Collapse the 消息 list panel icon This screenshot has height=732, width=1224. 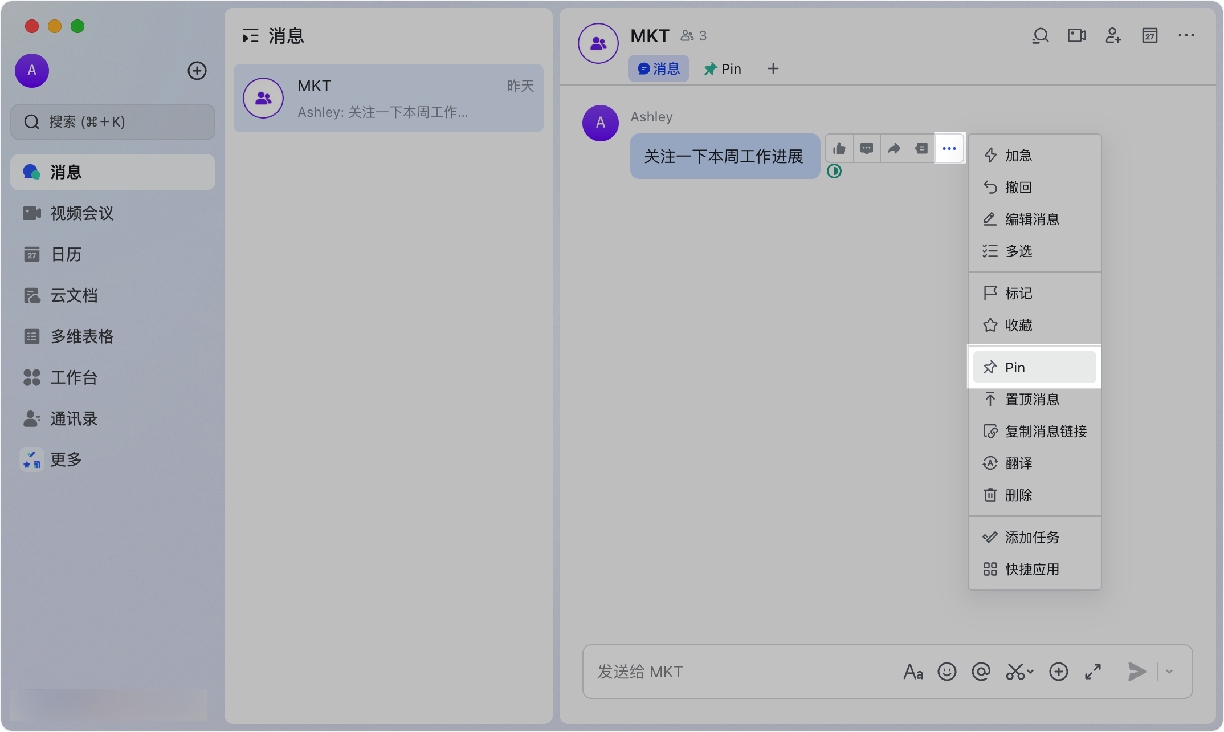coord(251,36)
